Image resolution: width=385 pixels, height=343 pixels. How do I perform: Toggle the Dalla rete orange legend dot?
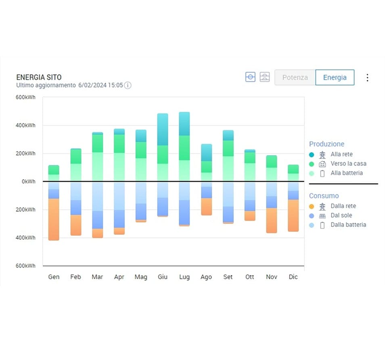pos(312,206)
